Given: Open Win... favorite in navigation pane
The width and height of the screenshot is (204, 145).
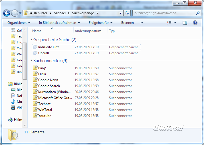Looking at the screenshot, I should point(17,54).
